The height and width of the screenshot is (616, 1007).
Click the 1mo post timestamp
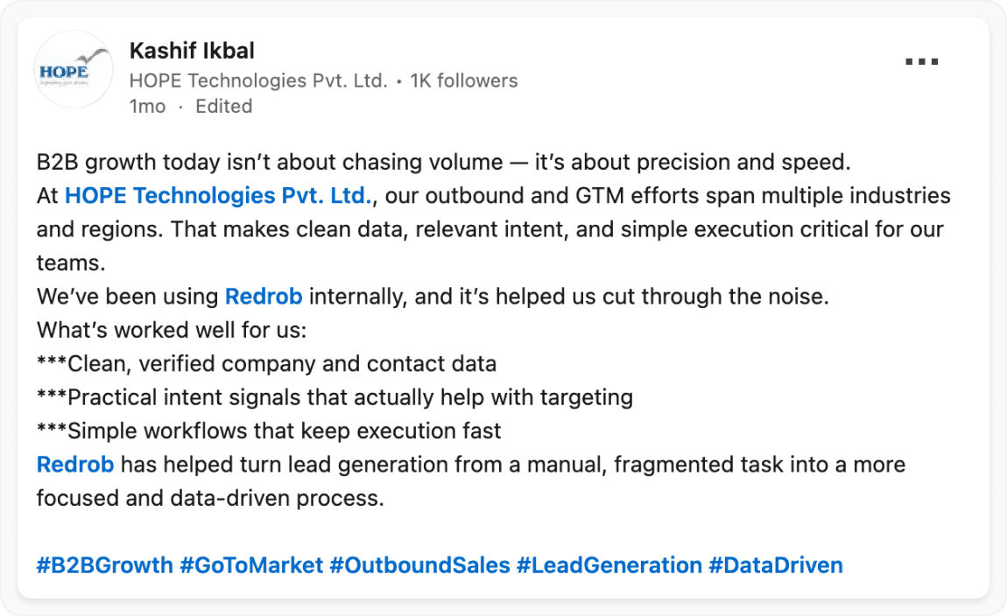tap(146, 106)
